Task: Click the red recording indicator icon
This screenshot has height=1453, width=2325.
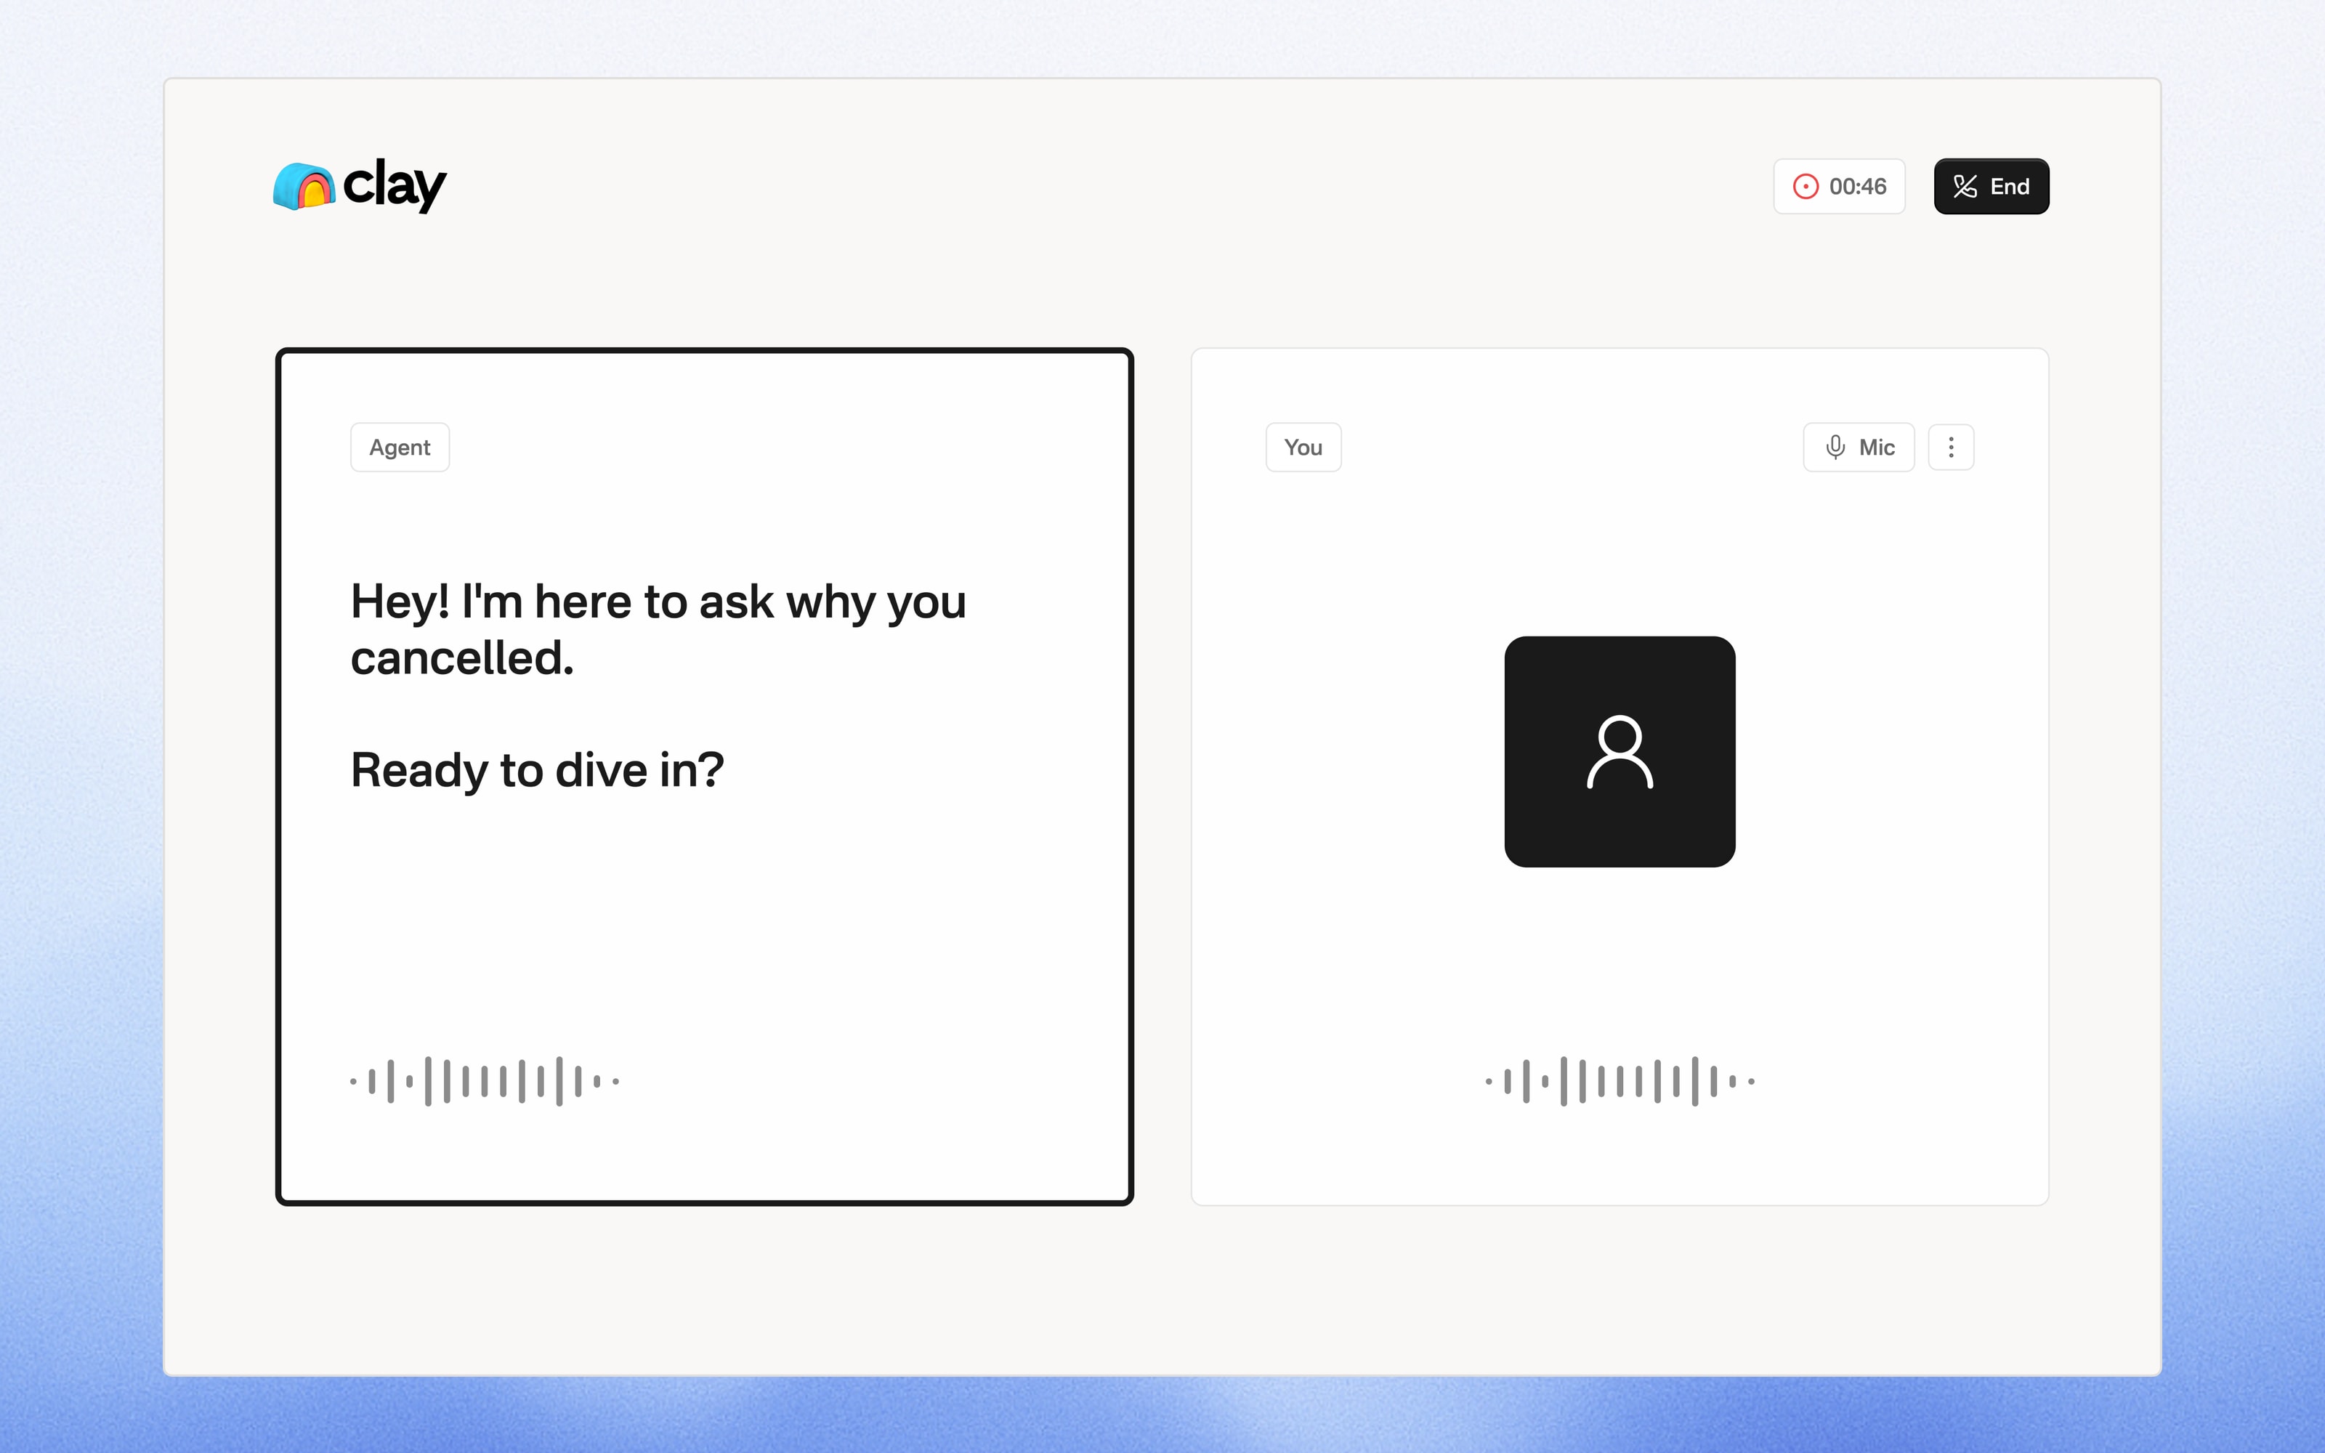Action: point(1806,187)
